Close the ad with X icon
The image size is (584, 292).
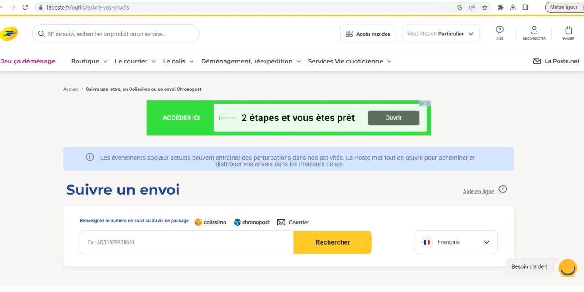(428, 104)
